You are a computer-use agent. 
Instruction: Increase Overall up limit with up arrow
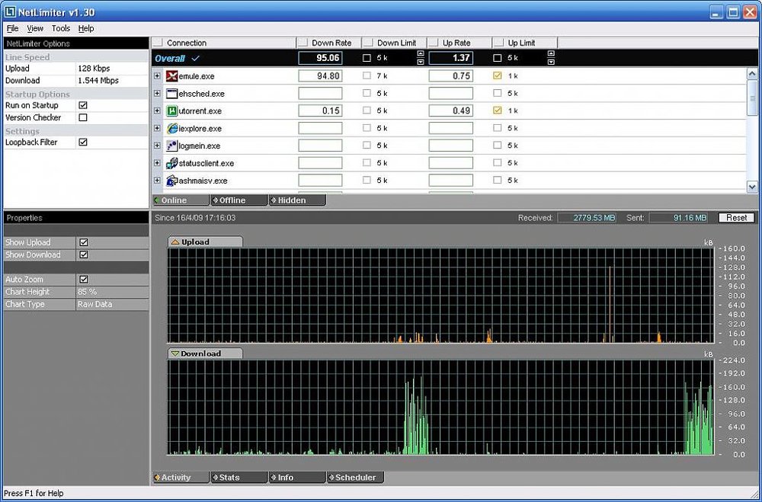point(551,54)
